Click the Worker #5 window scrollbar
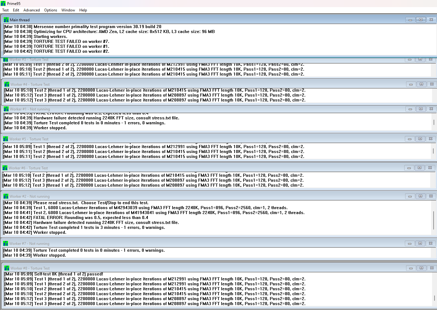The width and height of the screenshot is (437, 310). coord(433,151)
